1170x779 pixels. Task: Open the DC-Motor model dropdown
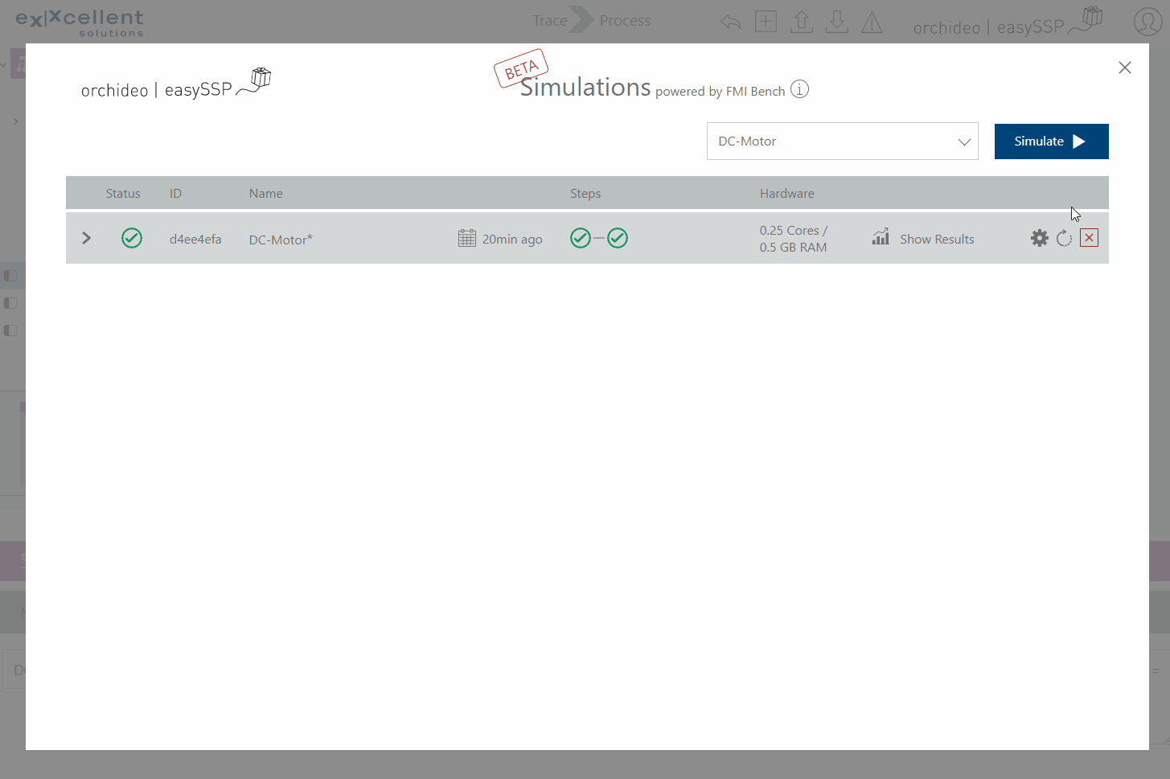coord(843,141)
